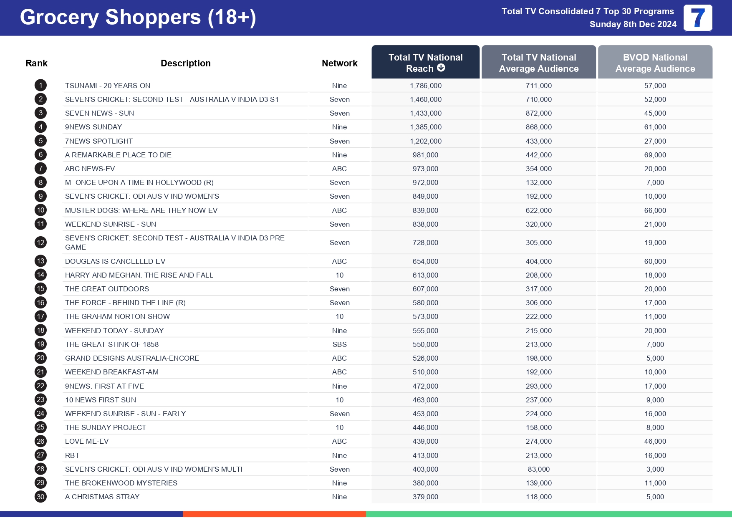Click the Channel 7 logo icon

point(697,18)
